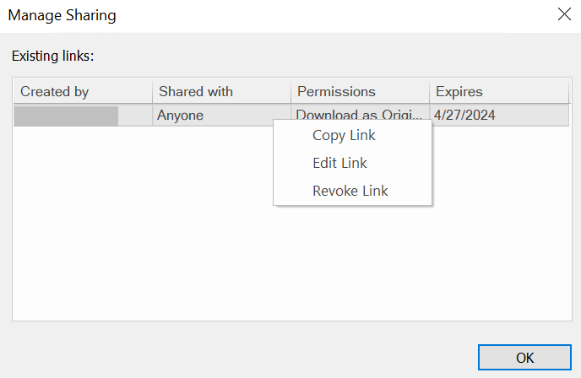The height and width of the screenshot is (378, 581).
Task: Click the Manage Sharing title bar text
Action: click(62, 15)
